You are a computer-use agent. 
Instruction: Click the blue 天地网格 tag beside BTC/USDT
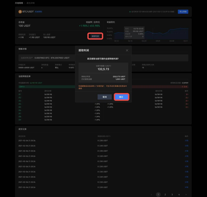pos(38,12)
